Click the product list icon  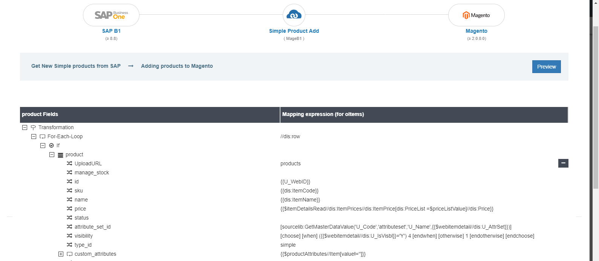pyautogui.click(x=60, y=155)
